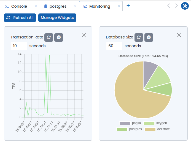The image size is (191, 145).
Task: Click the 'Database Size (Total: 94.65 MB)' title
Action: coord(143,56)
